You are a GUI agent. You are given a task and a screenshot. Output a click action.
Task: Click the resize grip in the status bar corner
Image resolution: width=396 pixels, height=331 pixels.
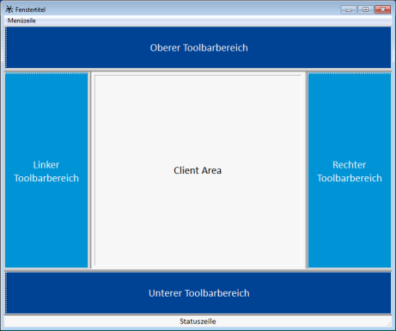[x=389, y=324]
